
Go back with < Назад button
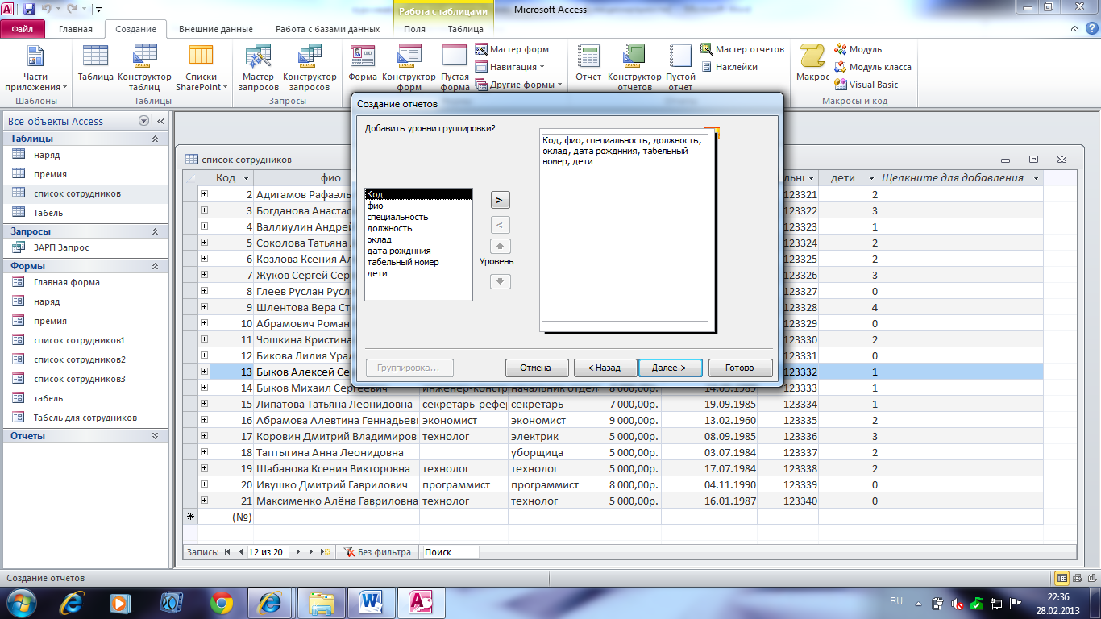pos(605,368)
